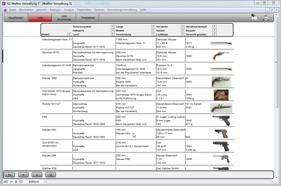The image size is (281, 186).
Task: Click the P08 pistol thumbnail image
Action: (x=221, y=120)
